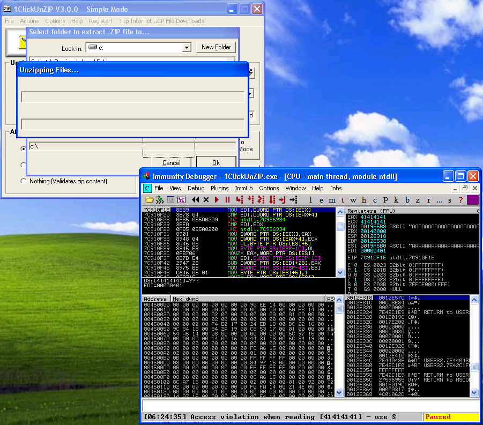Click the 'Registers (FPU)' pane header
Image resolution: width=483 pixels, height=425 pixels.
pos(412,211)
